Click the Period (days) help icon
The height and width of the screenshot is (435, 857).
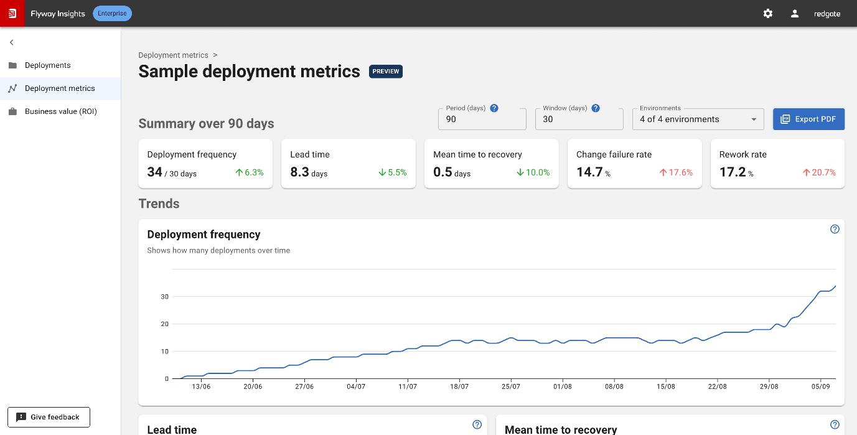coord(494,108)
